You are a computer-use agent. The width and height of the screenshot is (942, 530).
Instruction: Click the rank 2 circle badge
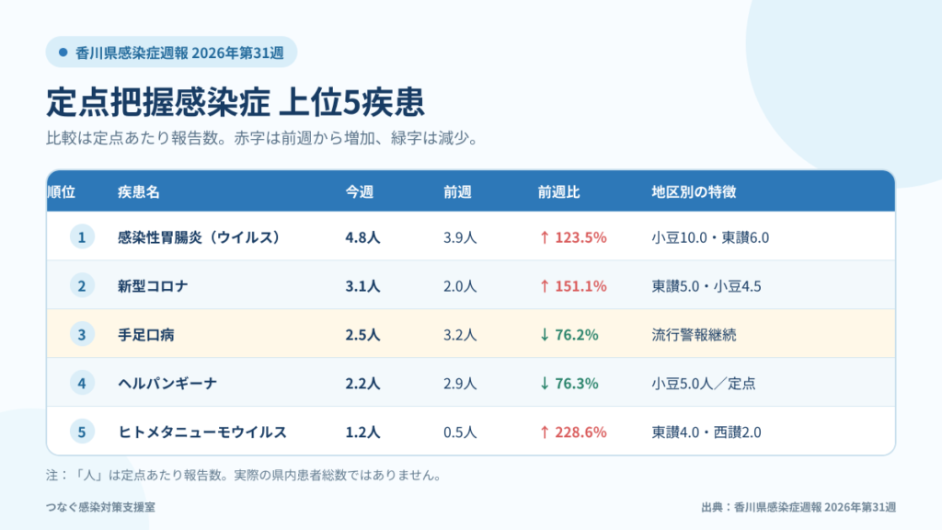click(x=82, y=285)
